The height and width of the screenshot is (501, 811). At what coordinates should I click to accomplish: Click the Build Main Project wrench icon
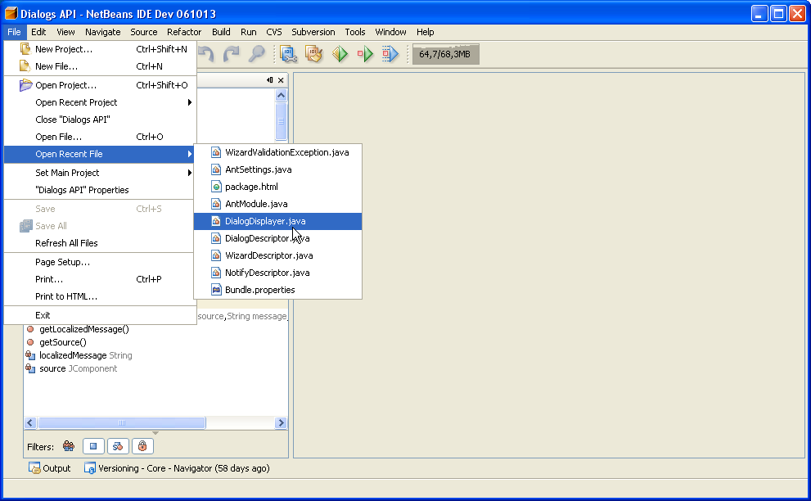coord(288,54)
